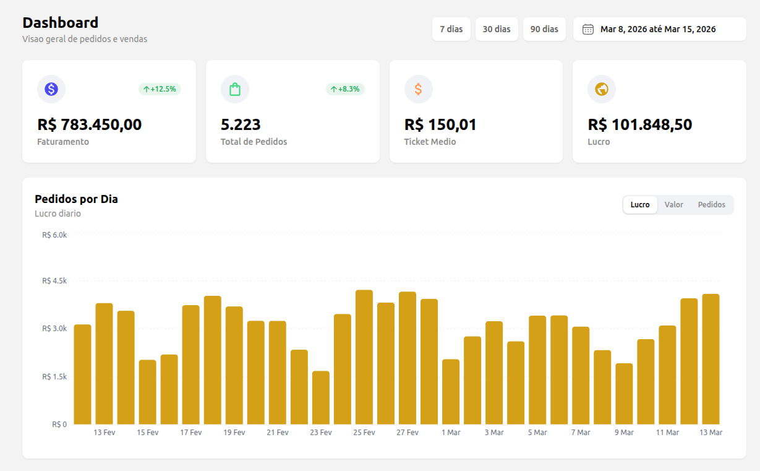Image resolution: width=760 pixels, height=471 pixels.
Task: Click the R$ 783.450,00 Faturamento value
Action: [x=90, y=124]
